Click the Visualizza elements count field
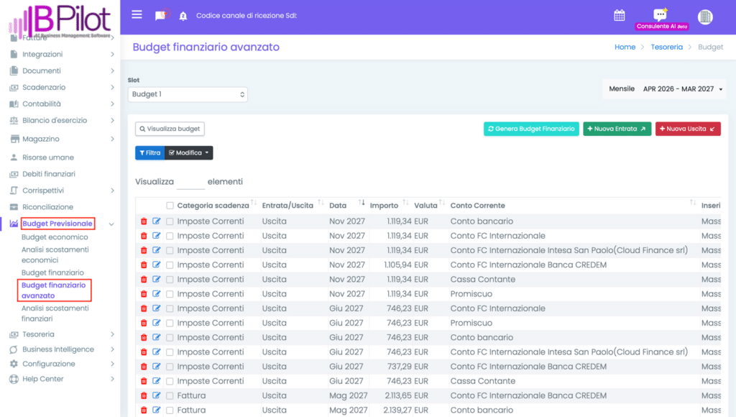Image resolution: width=736 pixels, height=417 pixels. click(190, 182)
